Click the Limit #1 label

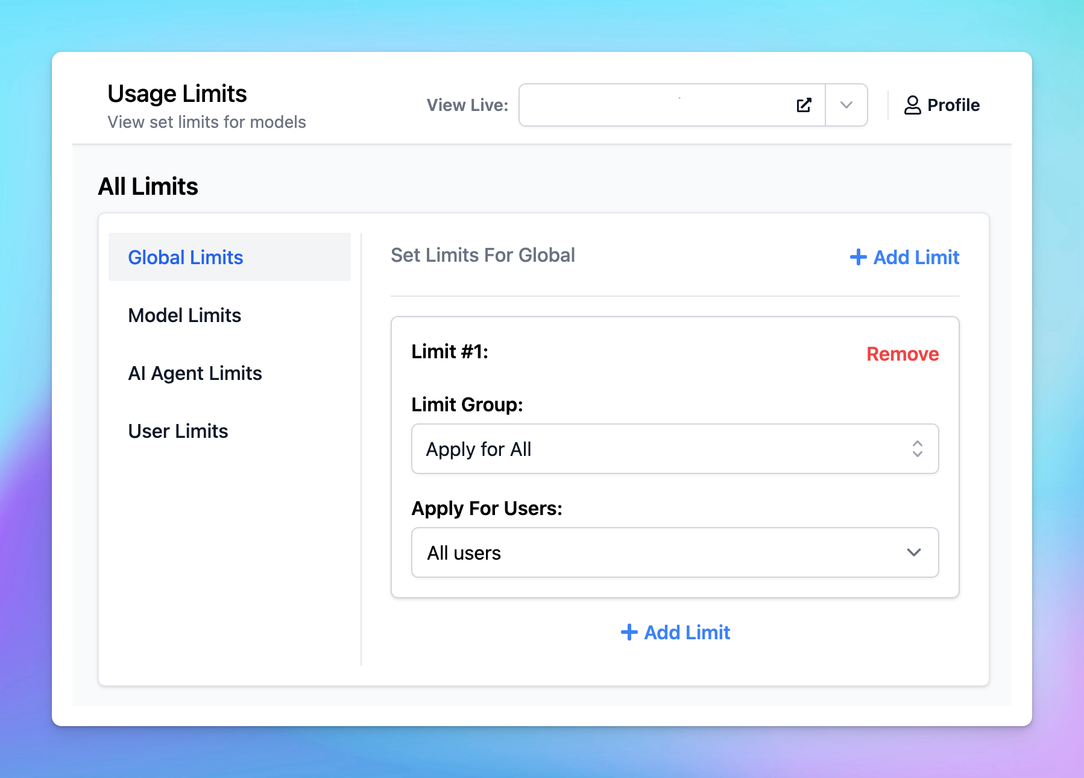tap(450, 352)
